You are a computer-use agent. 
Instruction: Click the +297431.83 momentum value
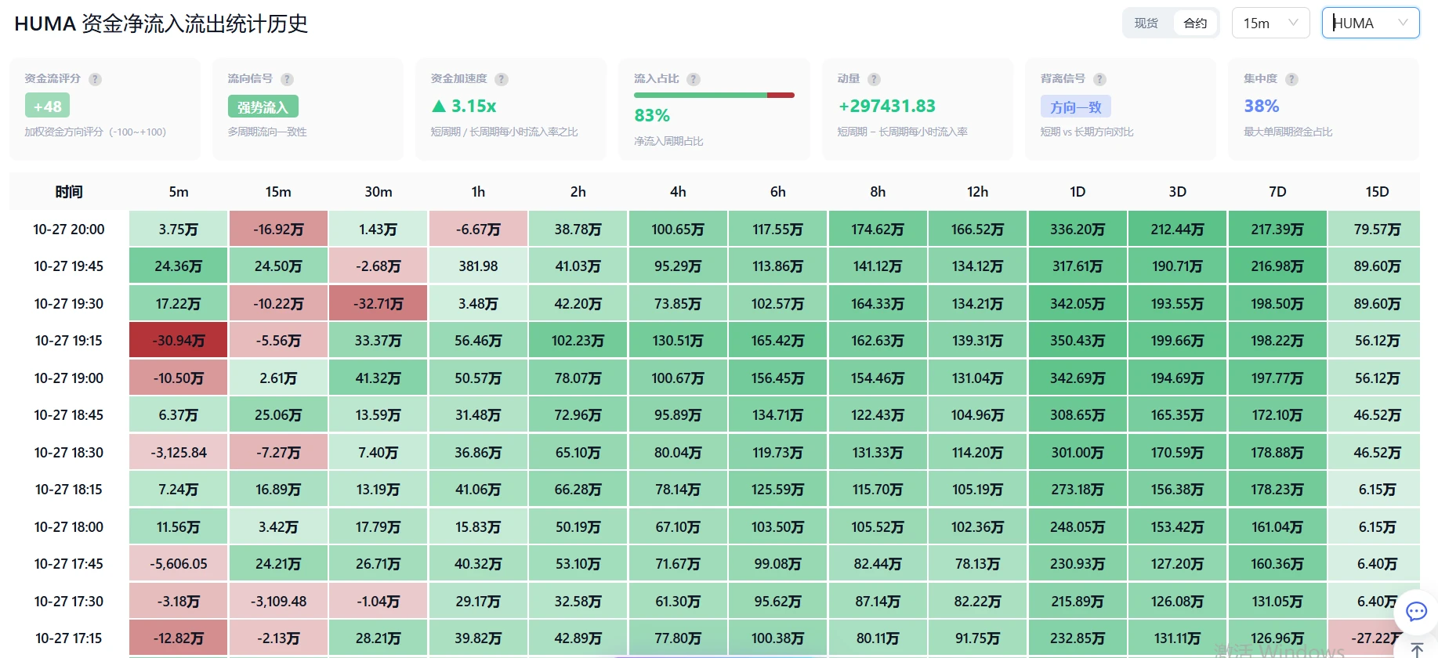pyautogui.click(x=886, y=106)
